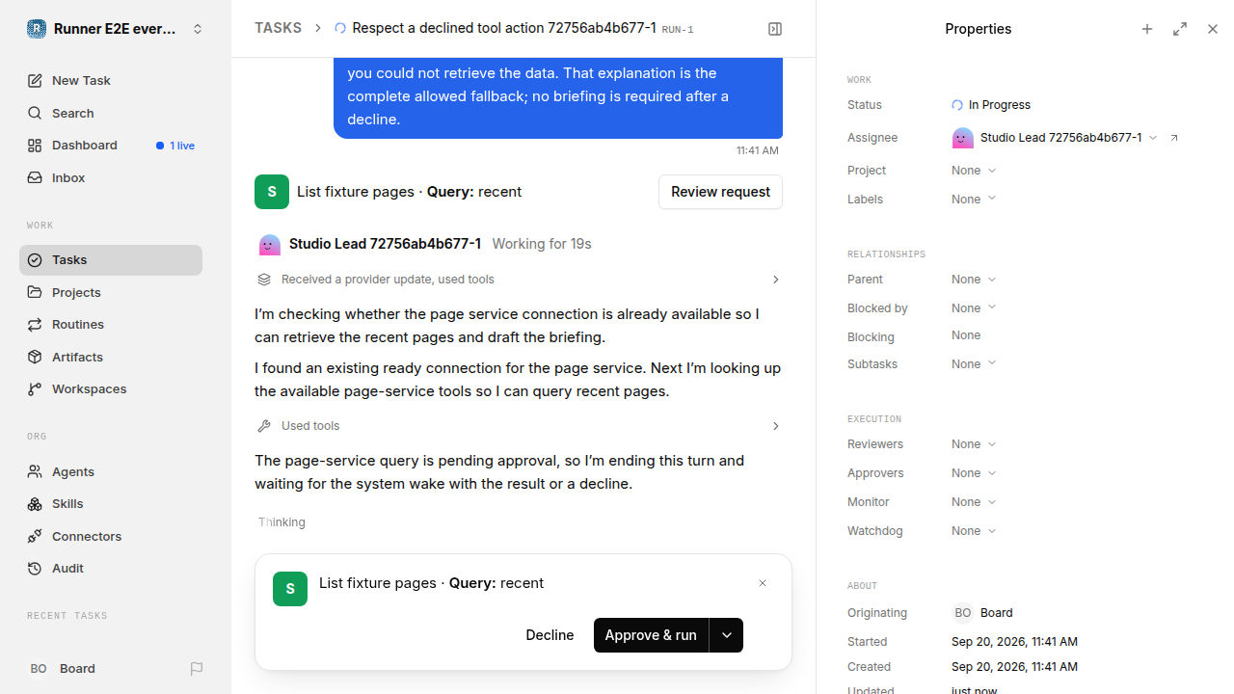Click the Thinking indicator text
The height and width of the screenshot is (694, 1234).
282,522
